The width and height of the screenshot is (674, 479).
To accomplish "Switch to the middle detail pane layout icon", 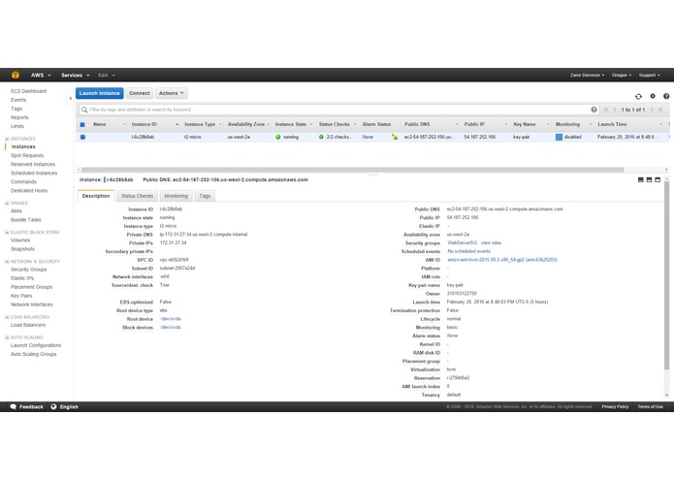I will coord(649,179).
